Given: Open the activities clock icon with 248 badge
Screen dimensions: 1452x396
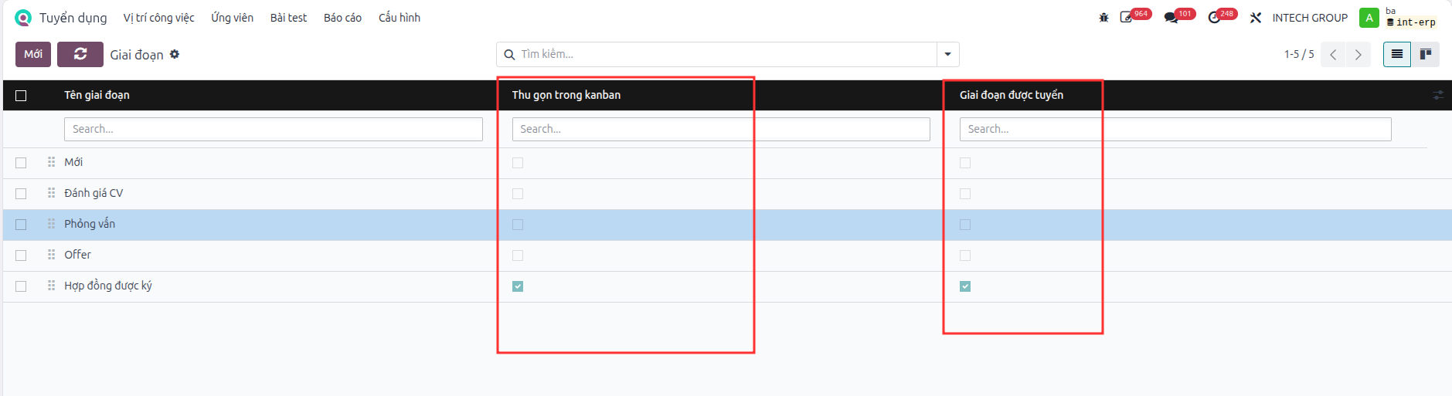Looking at the screenshot, I should pos(1214,18).
